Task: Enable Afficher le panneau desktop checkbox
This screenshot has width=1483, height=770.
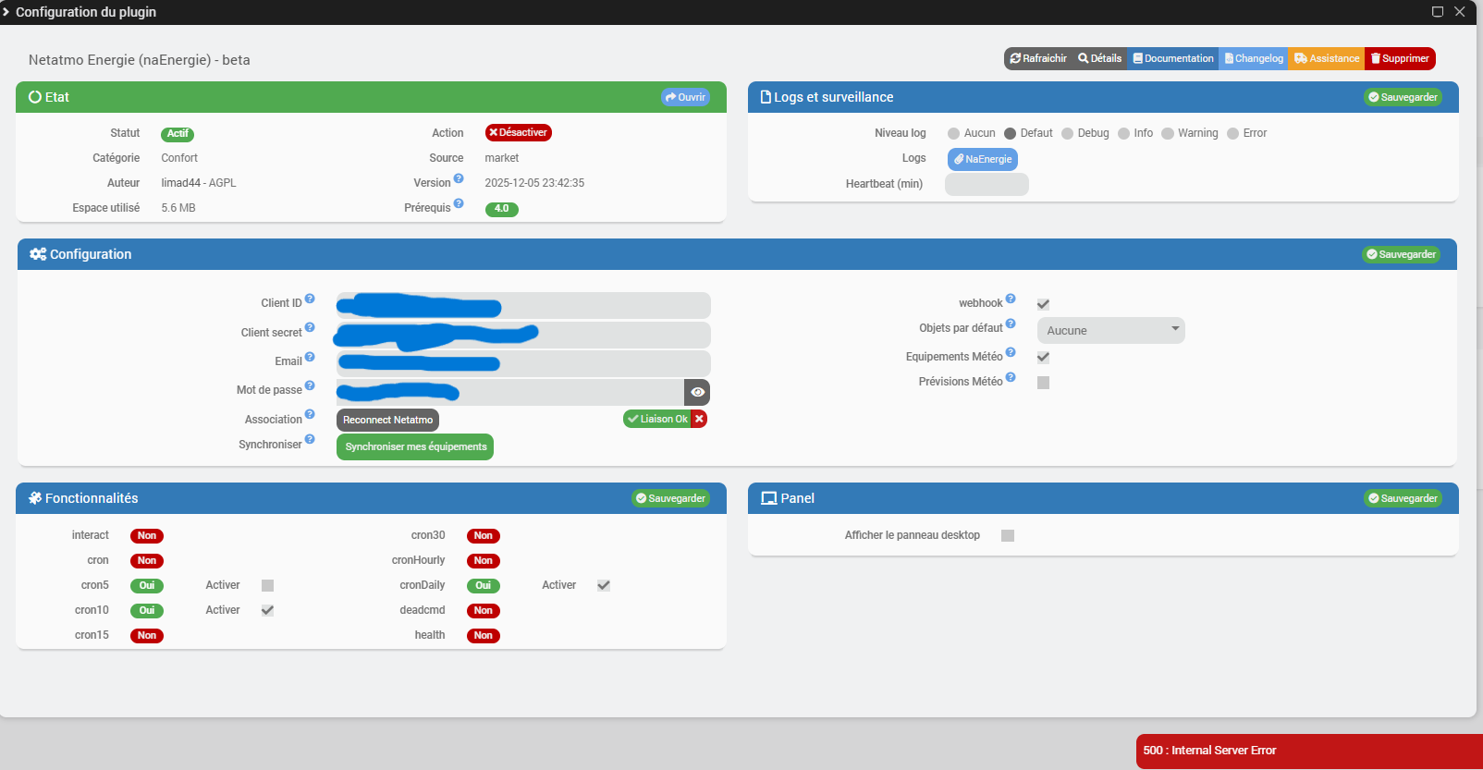Action: coord(1008,535)
